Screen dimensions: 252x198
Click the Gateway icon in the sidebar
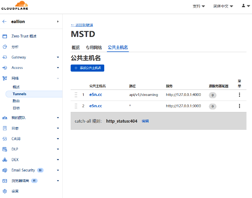[x=5, y=57]
